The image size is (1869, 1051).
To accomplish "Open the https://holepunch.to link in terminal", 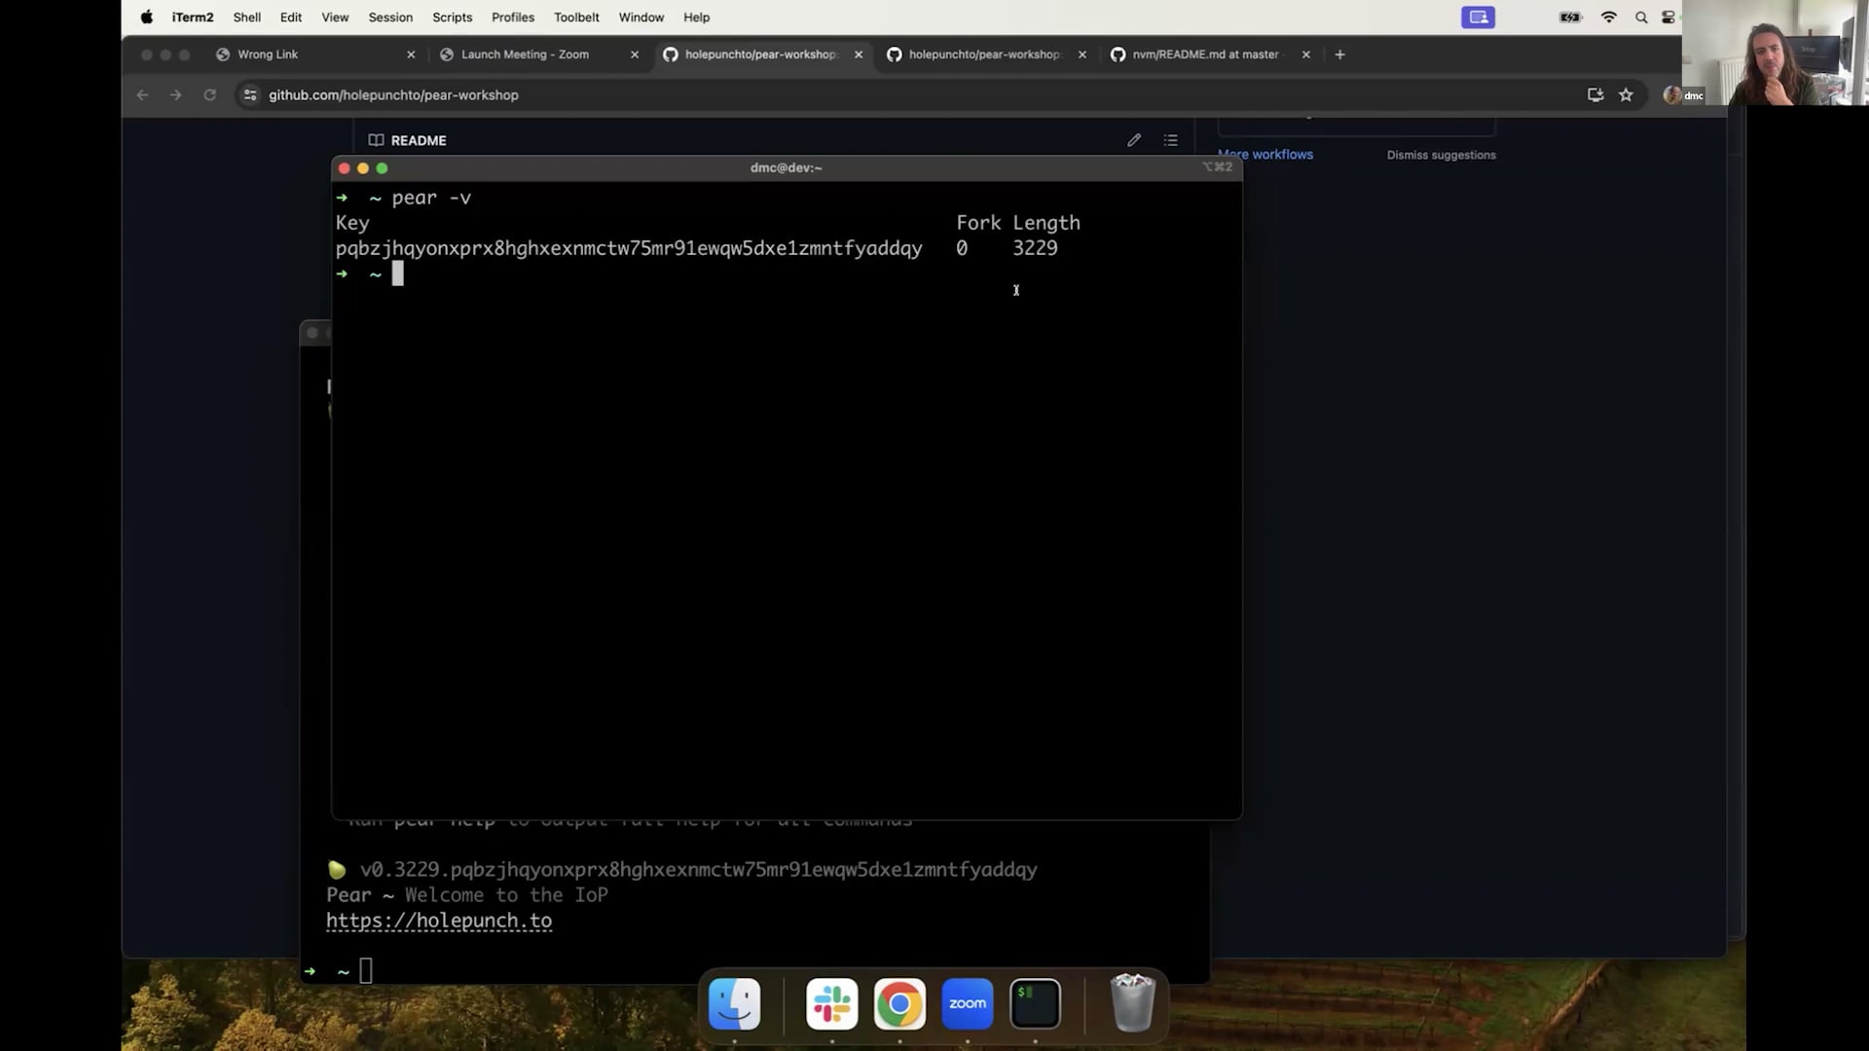I will point(439,921).
